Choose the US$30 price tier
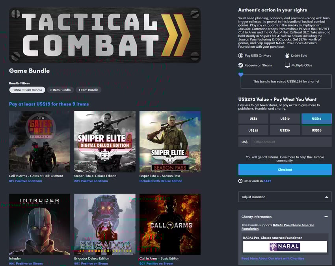This screenshot has width=335, height=266. (285, 130)
